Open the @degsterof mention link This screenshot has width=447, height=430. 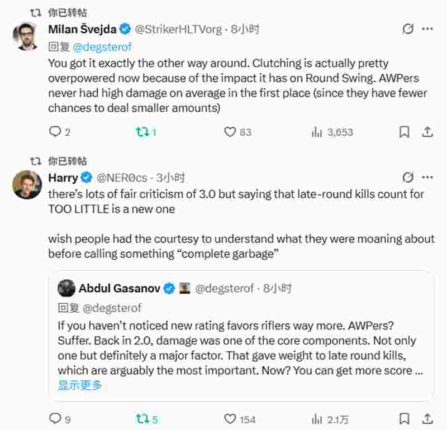tap(102, 47)
